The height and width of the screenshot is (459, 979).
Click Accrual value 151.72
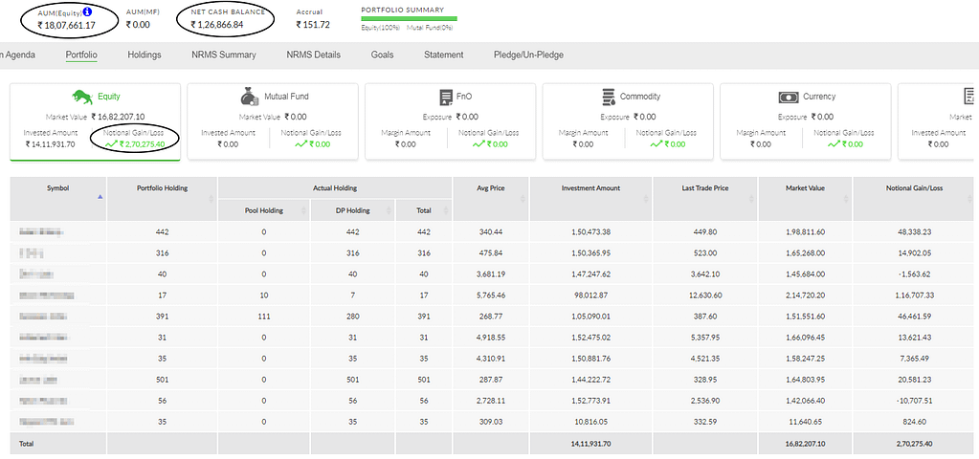(x=313, y=25)
